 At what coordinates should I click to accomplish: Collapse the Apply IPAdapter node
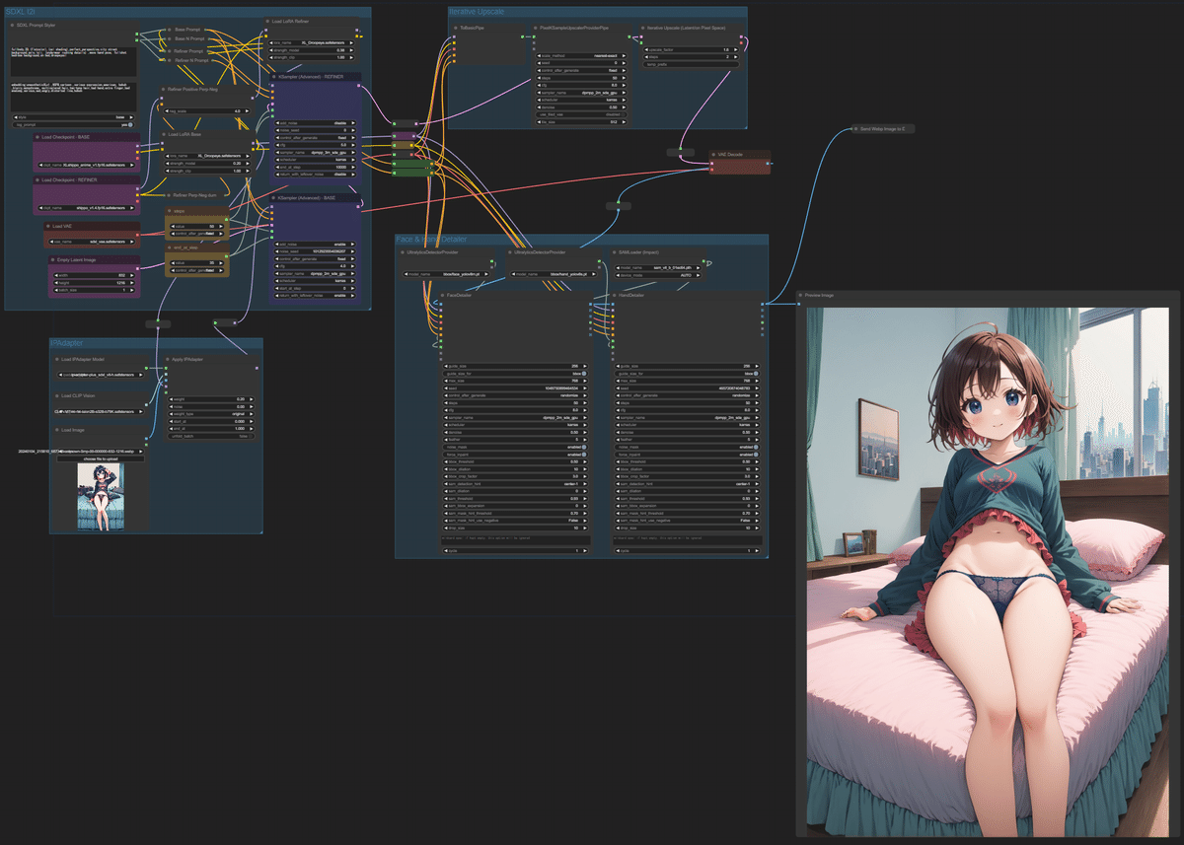pyautogui.click(x=168, y=359)
